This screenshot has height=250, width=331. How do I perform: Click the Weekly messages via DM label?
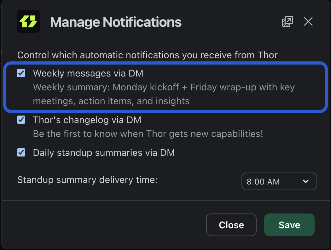88,73
